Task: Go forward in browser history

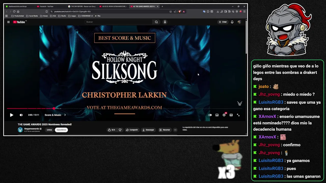Action: point(10,11)
